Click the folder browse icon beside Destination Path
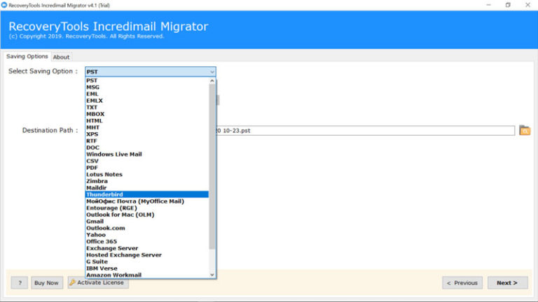 click(525, 131)
